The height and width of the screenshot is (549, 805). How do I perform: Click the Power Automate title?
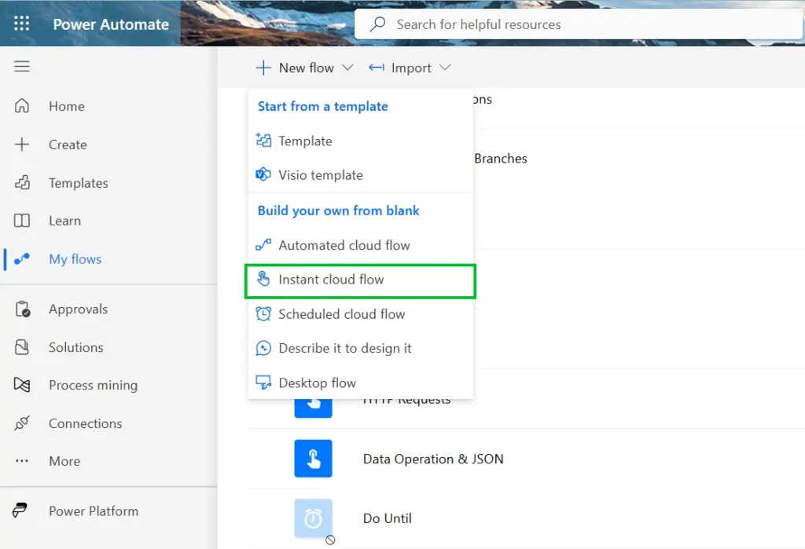point(111,24)
